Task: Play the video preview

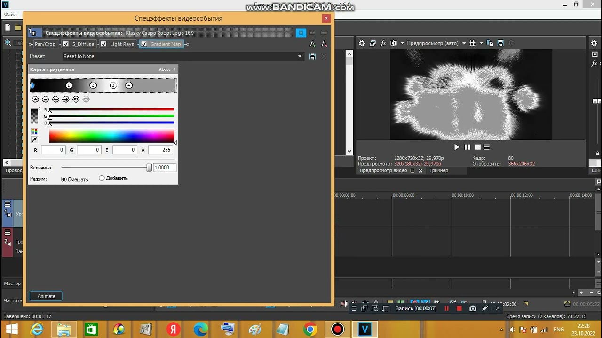Action: click(x=457, y=147)
